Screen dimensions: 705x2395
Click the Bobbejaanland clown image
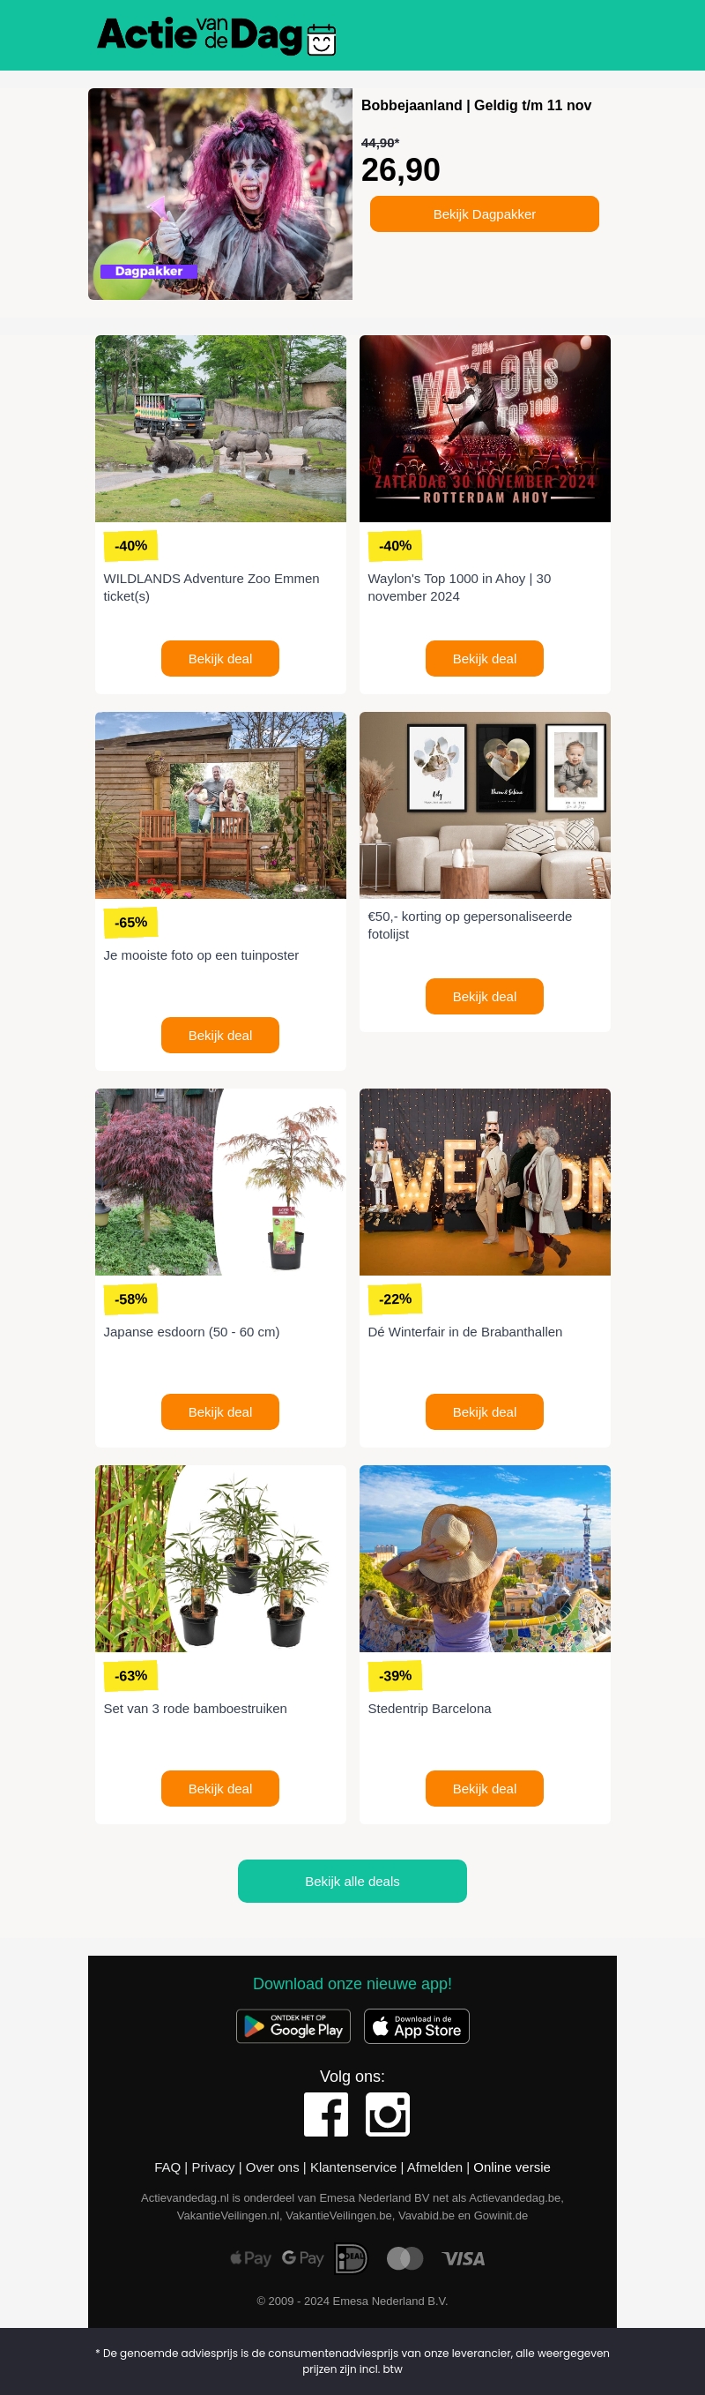[220, 194]
